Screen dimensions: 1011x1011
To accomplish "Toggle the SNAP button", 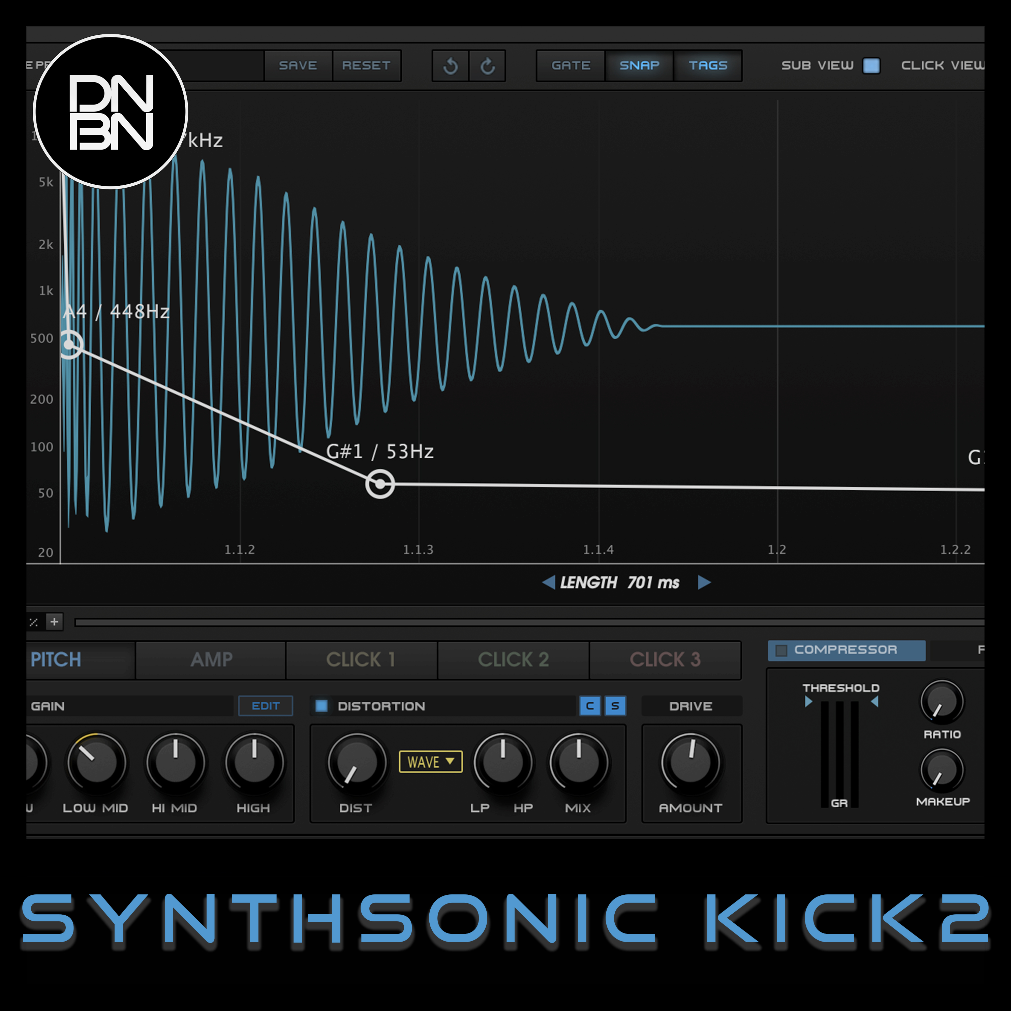I will [x=639, y=65].
